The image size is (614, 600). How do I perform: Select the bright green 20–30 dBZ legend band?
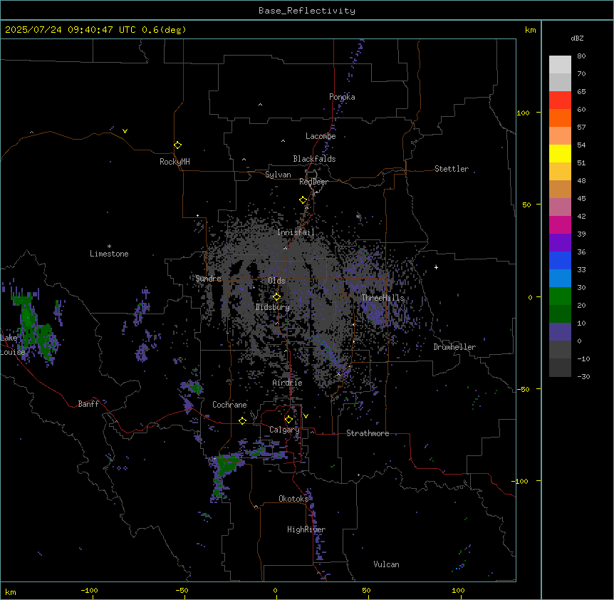click(x=560, y=296)
